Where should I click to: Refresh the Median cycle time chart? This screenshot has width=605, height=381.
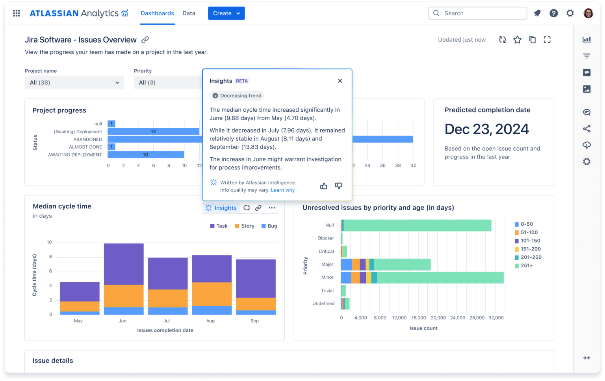click(x=247, y=208)
